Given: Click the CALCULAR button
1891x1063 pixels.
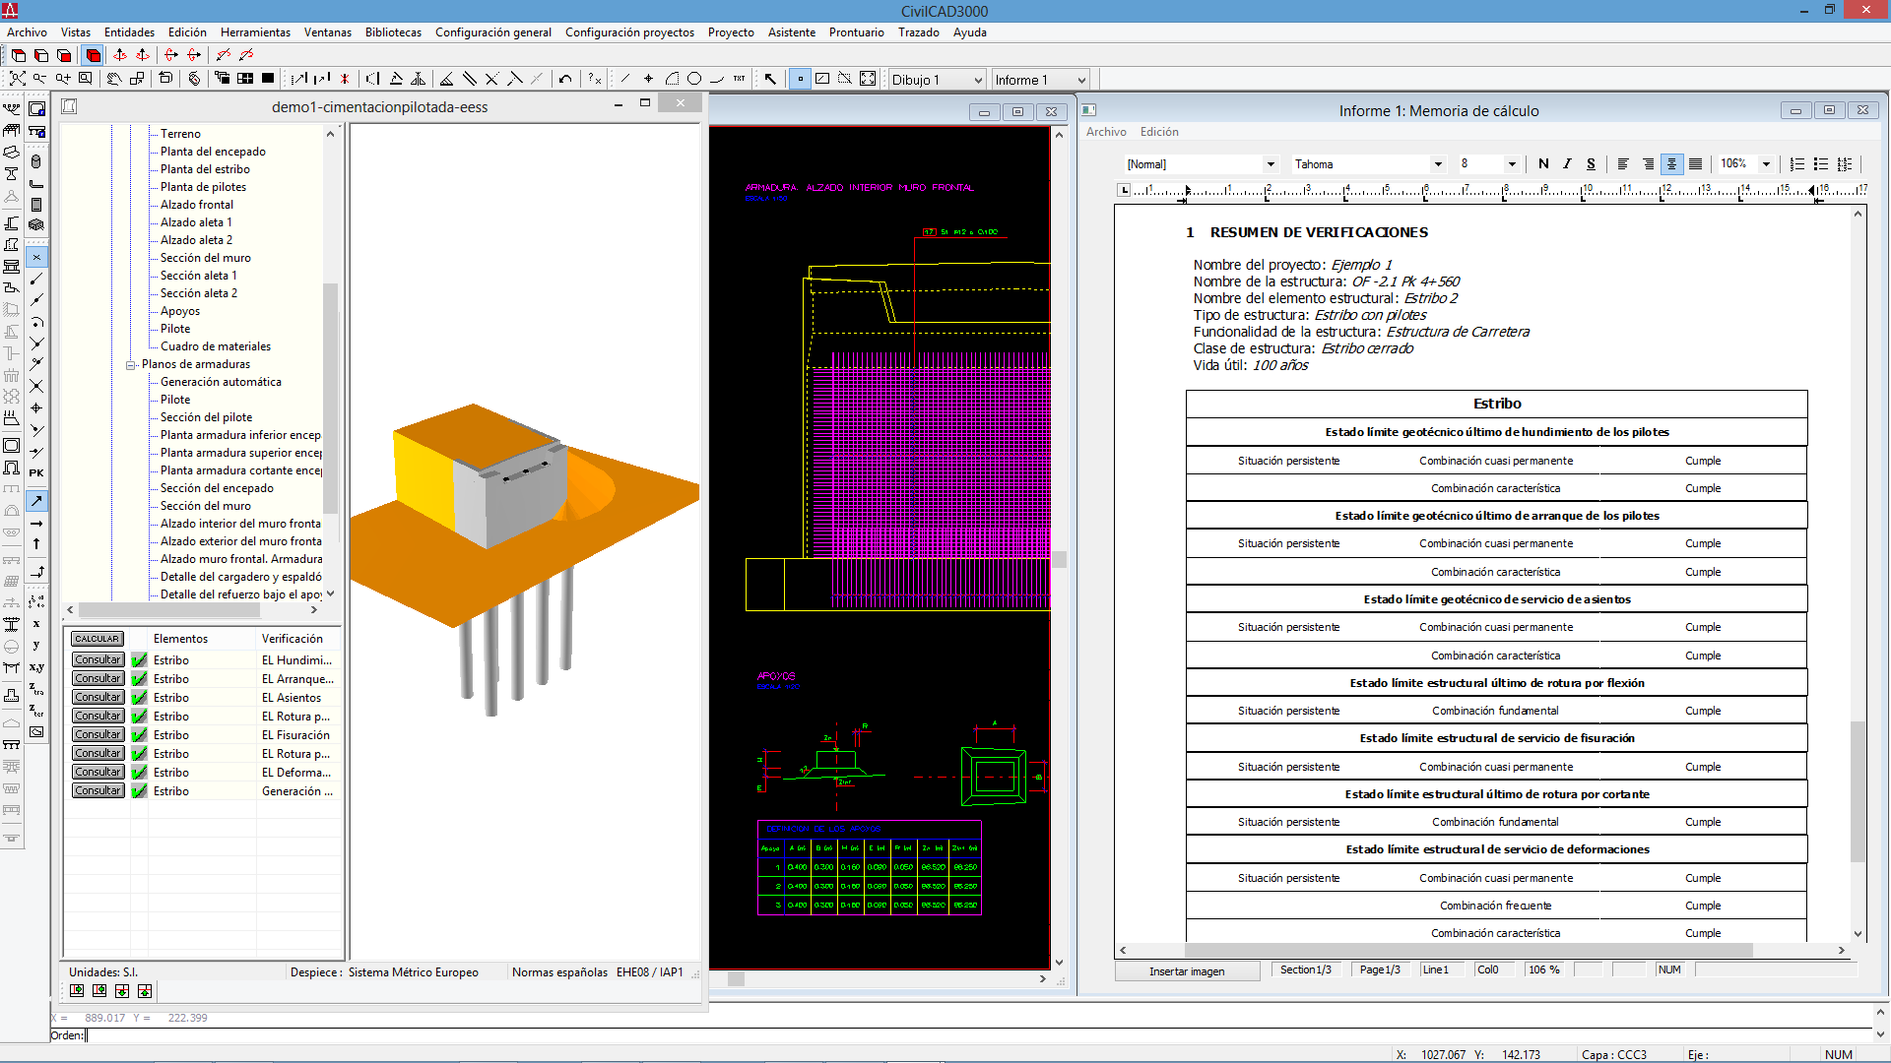Looking at the screenshot, I should point(97,639).
